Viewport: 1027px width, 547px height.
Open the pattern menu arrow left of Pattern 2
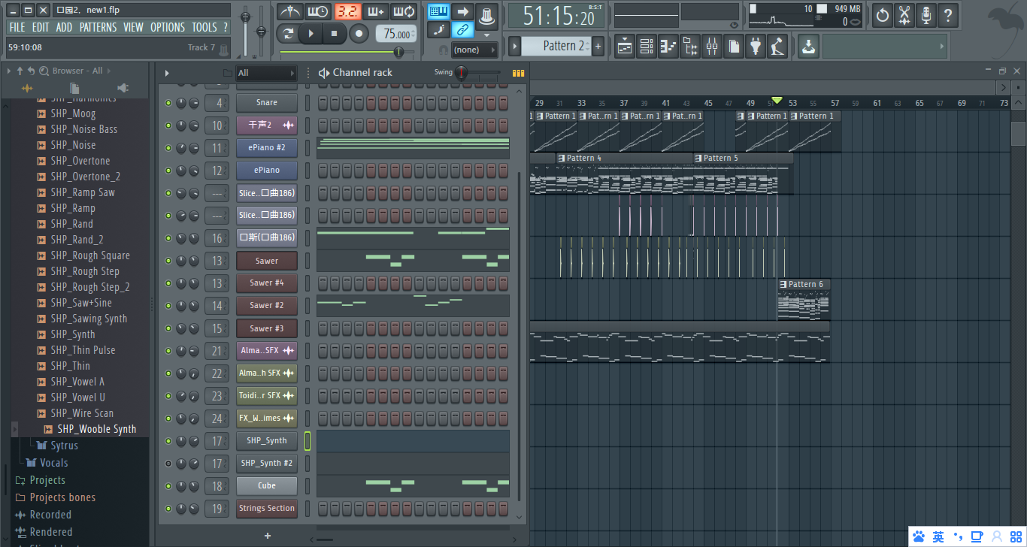(514, 46)
